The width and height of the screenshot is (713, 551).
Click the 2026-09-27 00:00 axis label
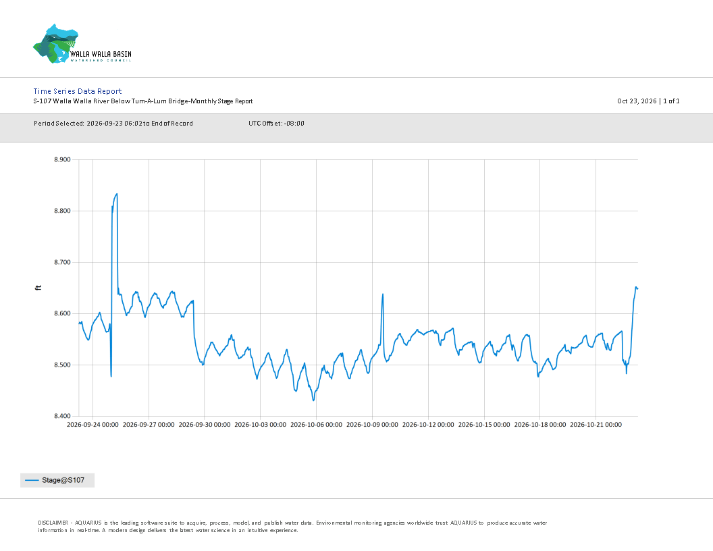(149, 425)
